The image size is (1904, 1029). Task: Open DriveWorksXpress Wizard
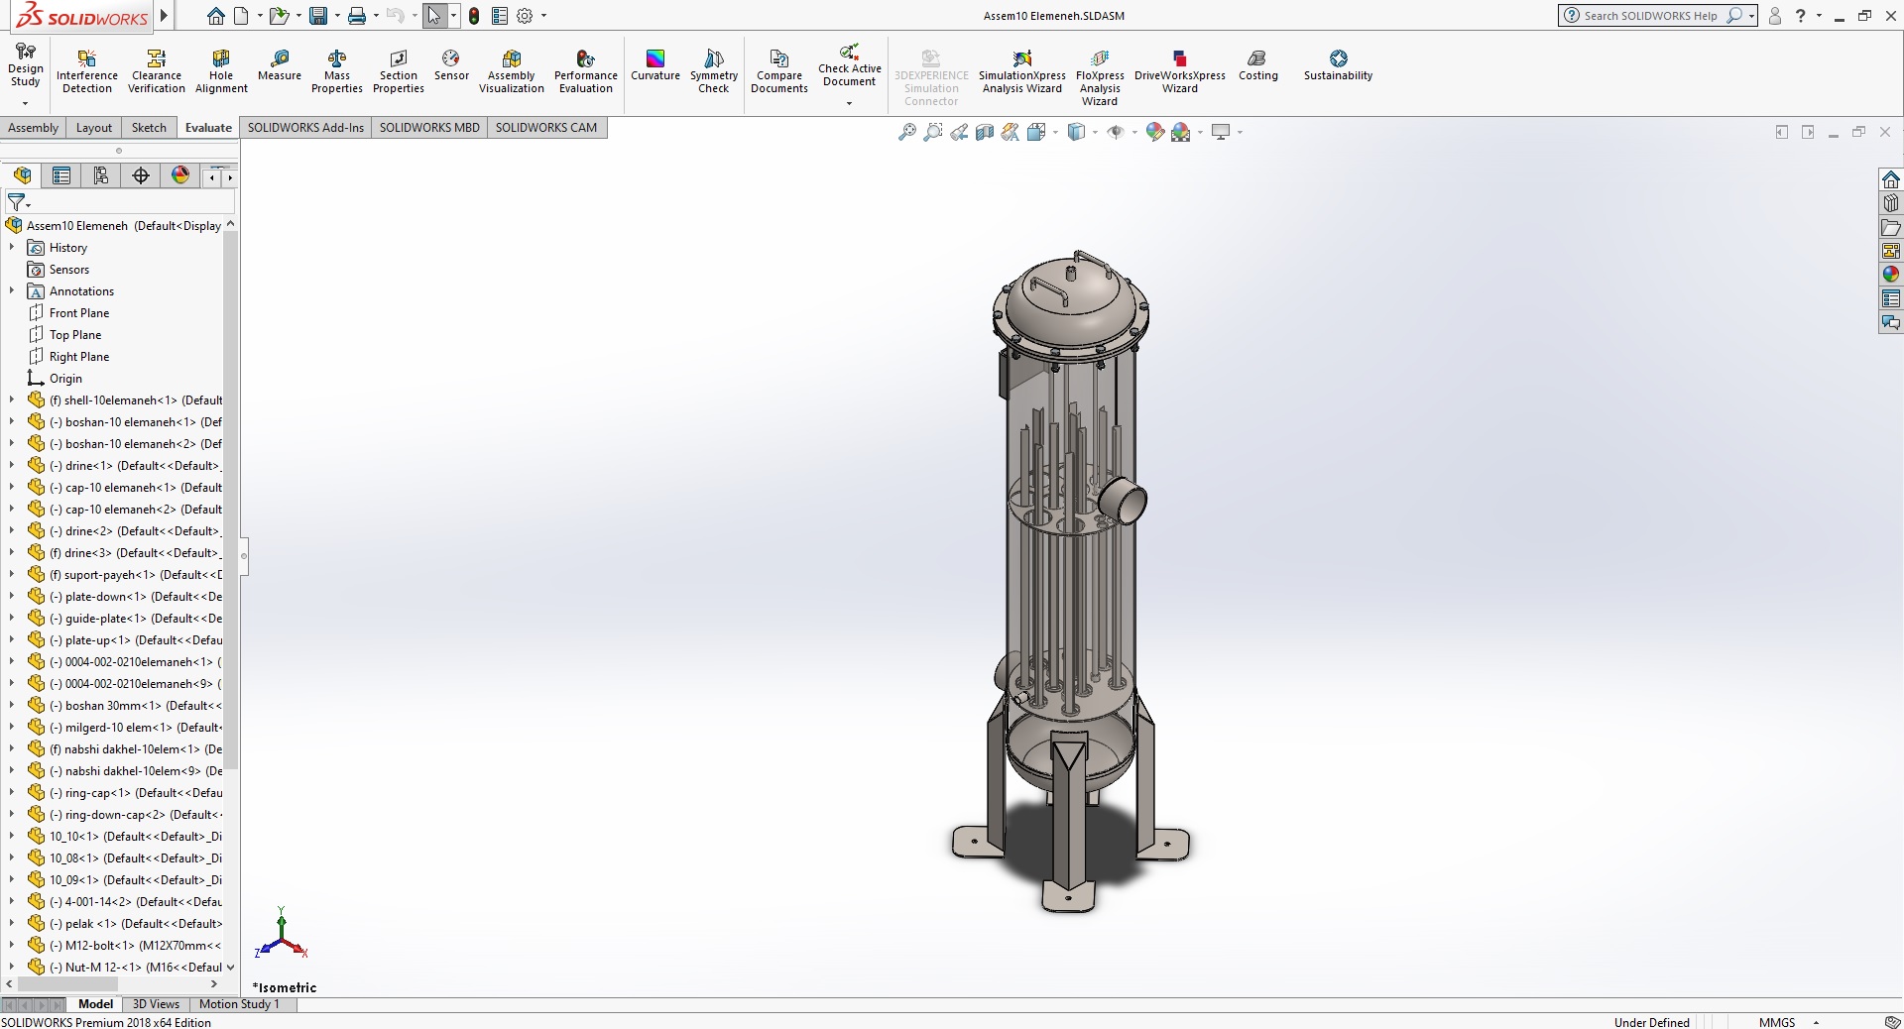tap(1180, 71)
